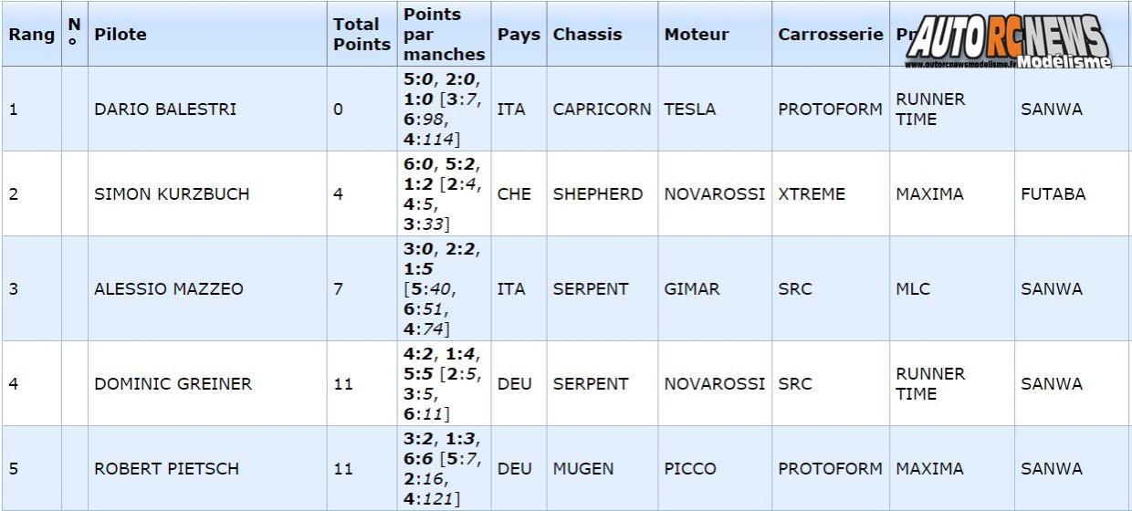Click the Points par manches header

pyautogui.click(x=445, y=35)
